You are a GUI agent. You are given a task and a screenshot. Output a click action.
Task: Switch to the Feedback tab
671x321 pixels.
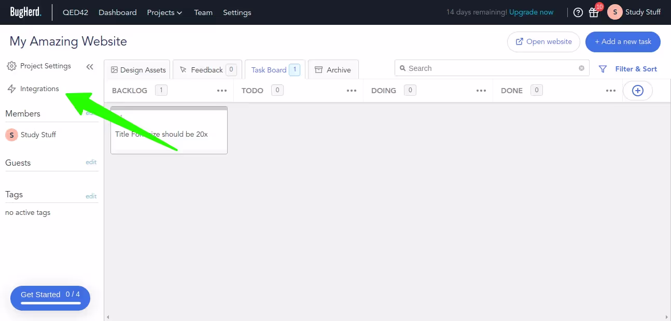pos(206,69)
